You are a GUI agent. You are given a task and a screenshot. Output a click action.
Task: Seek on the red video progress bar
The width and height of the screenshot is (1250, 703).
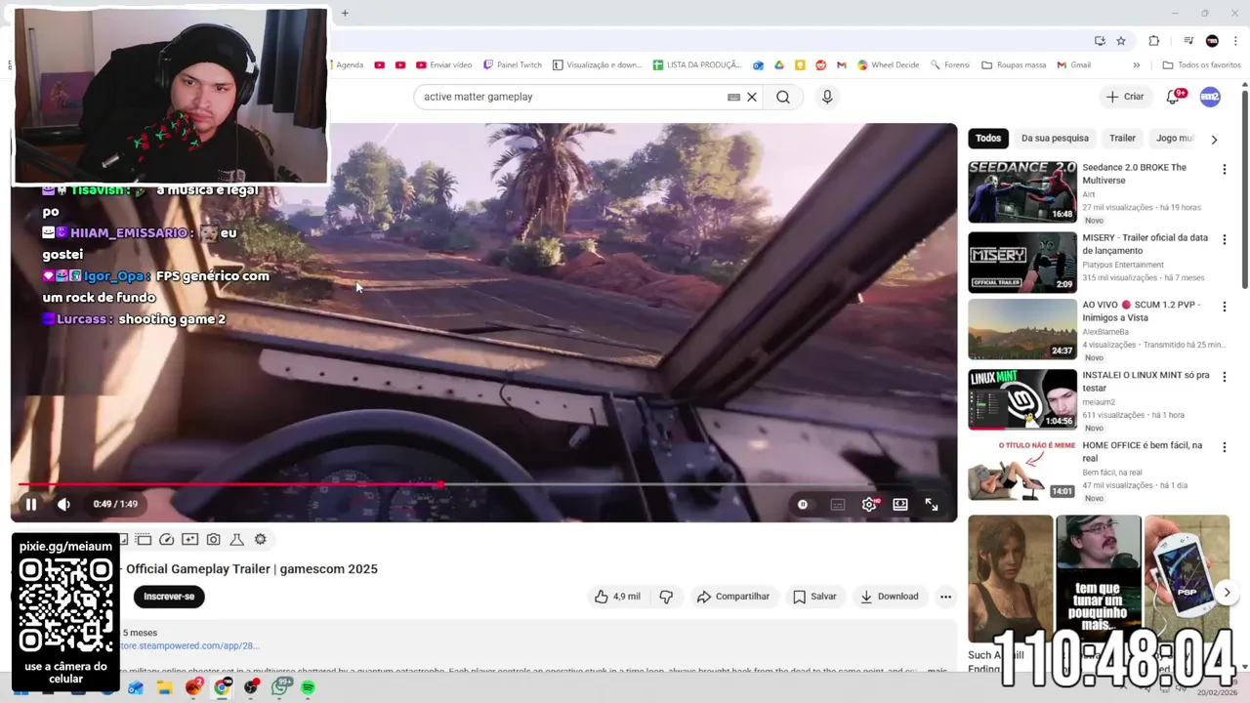click(484, 484)
